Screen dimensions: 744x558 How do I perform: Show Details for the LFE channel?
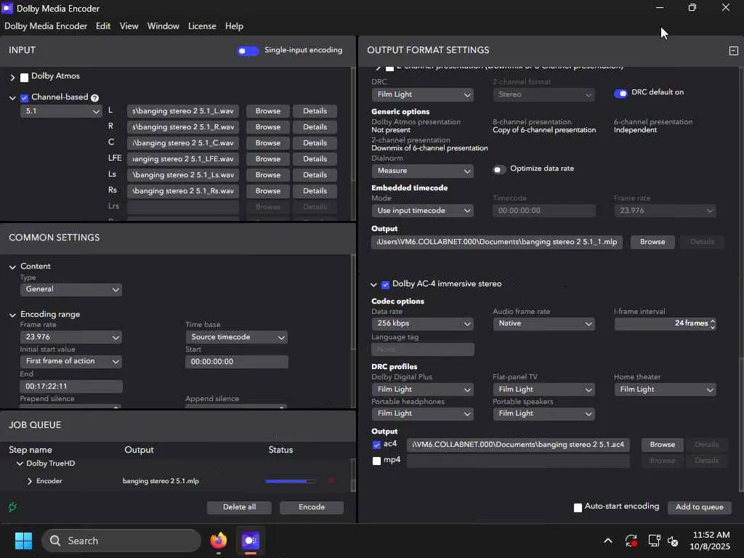(315, 159)
